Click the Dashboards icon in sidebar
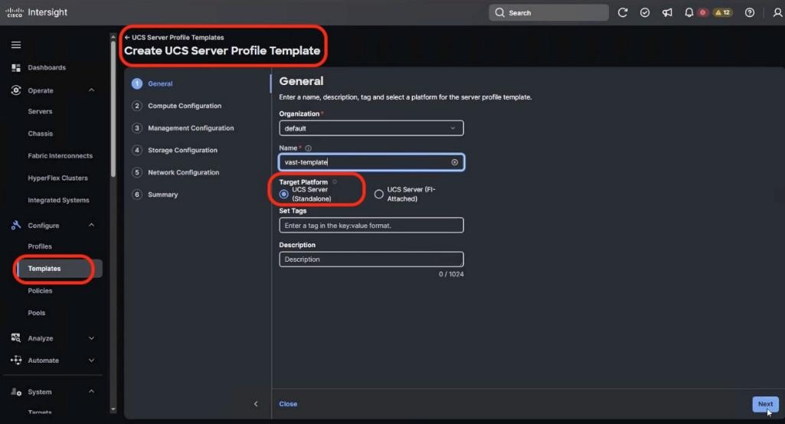The image size is (785, 424). click(x=16, y=67)
